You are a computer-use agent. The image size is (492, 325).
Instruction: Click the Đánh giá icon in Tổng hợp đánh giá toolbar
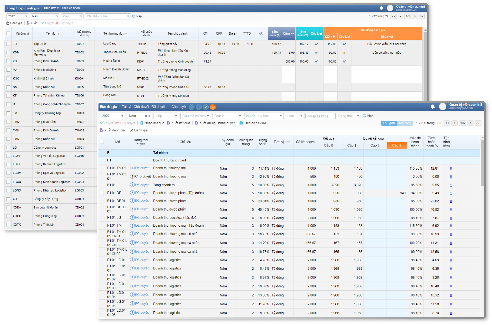[8, 23]
